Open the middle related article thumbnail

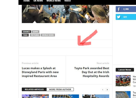(66, 96)
